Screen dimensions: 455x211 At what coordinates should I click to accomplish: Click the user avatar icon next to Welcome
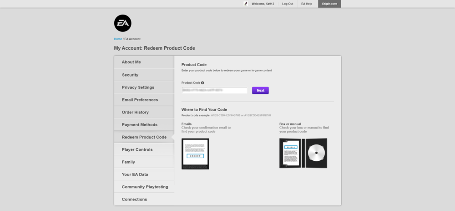click(x=246, y=4)
